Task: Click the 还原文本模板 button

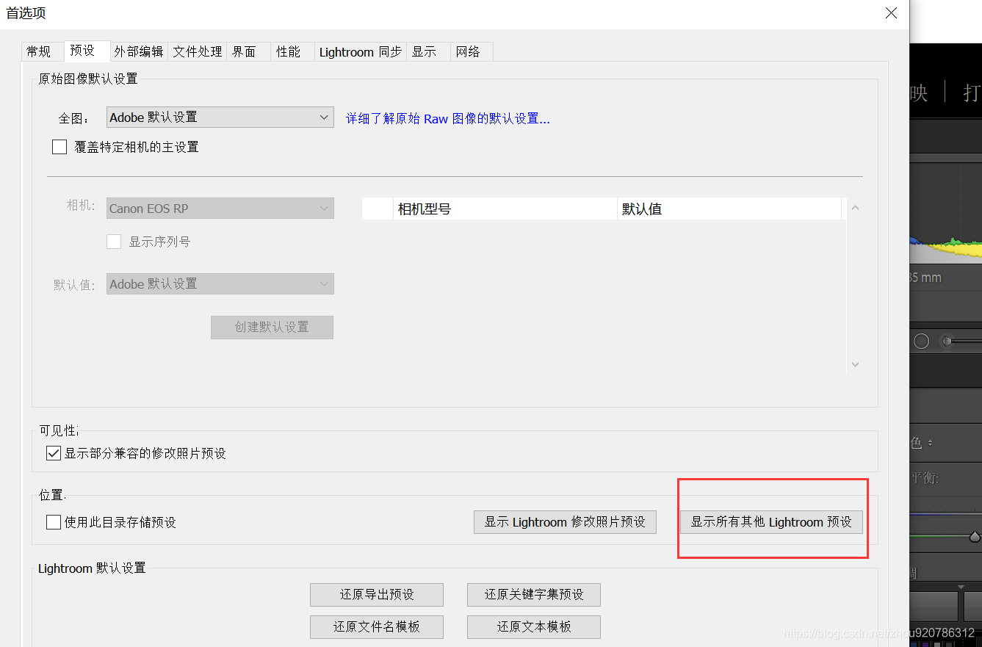Action: tap(534, 627)
